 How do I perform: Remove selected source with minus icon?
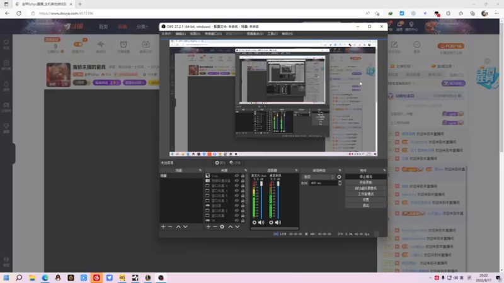[x=215, y=227]
